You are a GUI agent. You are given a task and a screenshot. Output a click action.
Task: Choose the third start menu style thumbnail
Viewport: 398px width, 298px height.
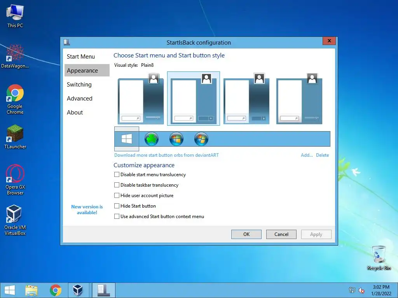[x=246, y=99]
